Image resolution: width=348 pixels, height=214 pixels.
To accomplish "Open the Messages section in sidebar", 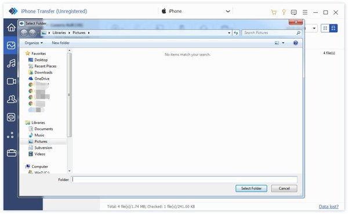I will click(x=11, y=117).
